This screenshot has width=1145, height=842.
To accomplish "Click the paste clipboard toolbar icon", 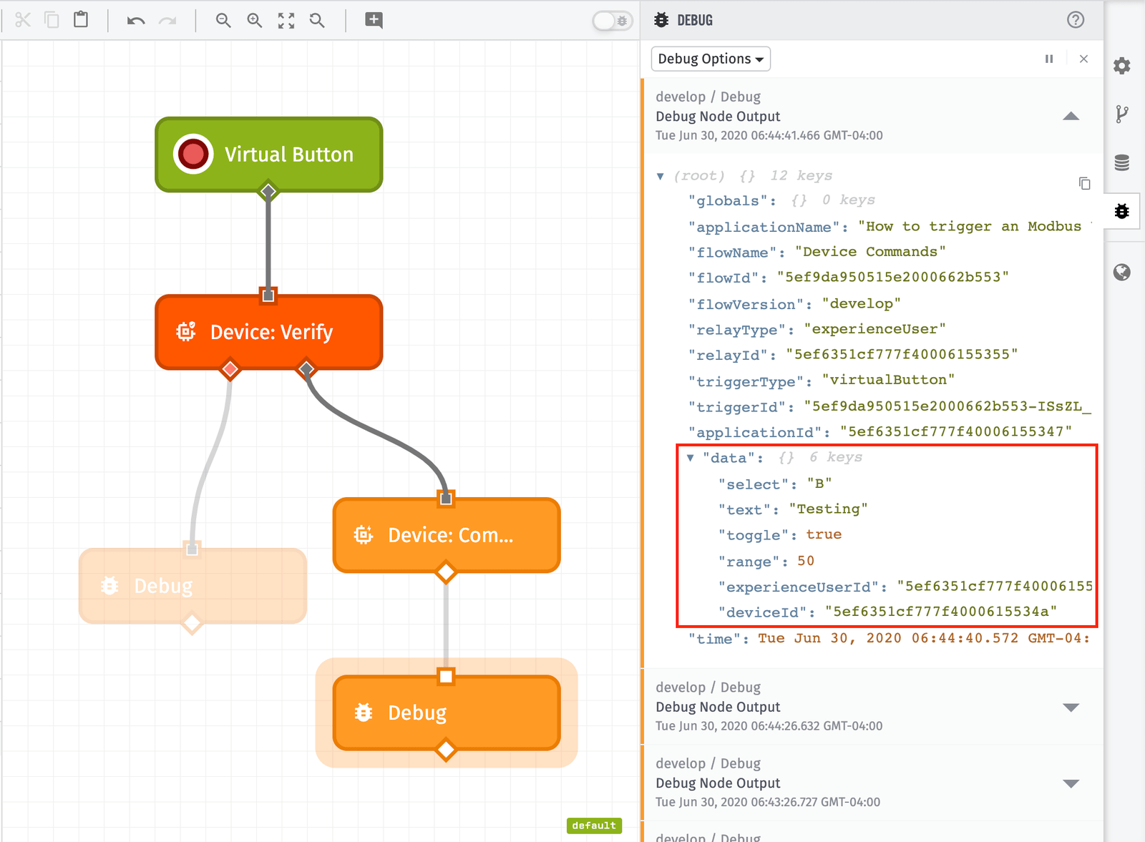I will pos(81,19).
